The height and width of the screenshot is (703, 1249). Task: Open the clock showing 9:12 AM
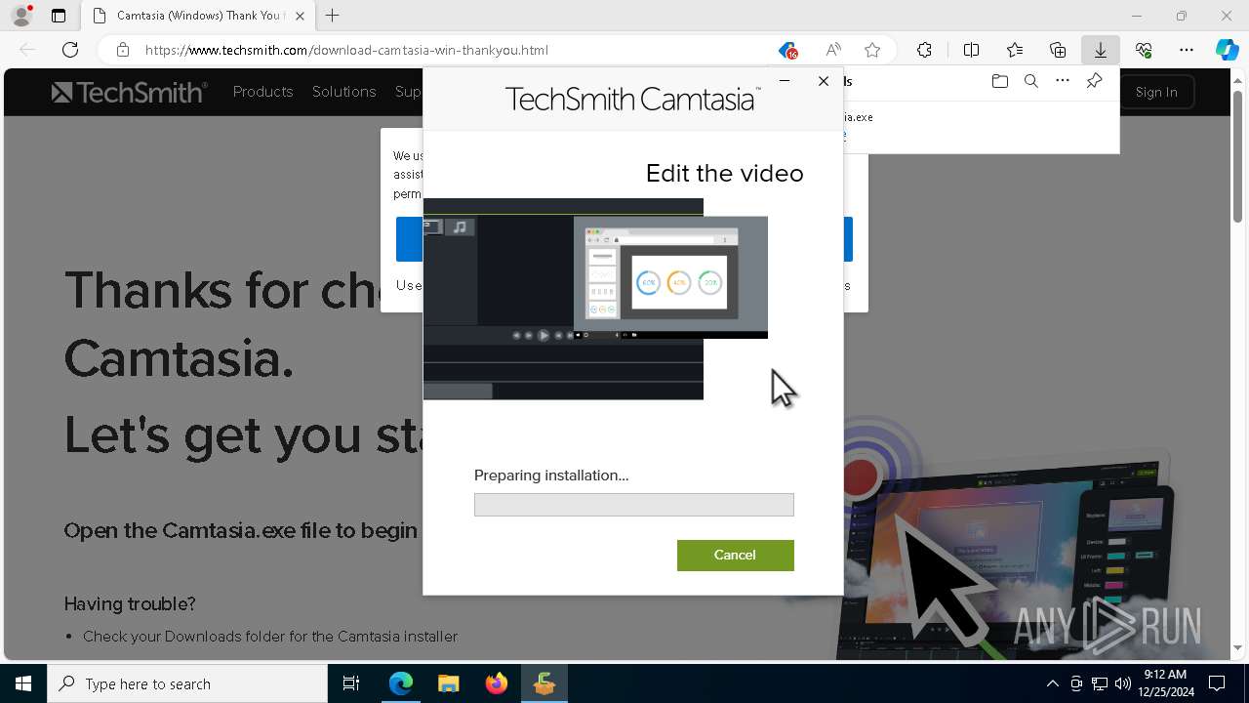pyautogui.click(x=1168, y=683)
